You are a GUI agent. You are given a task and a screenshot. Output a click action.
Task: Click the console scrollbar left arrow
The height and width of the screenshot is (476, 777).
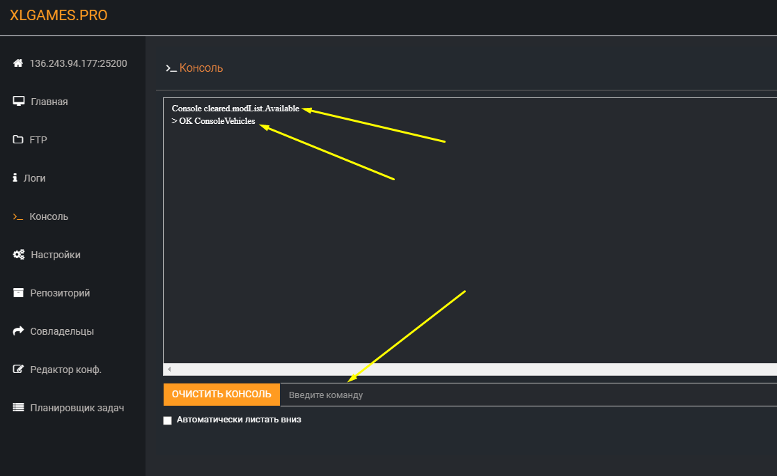169,369
